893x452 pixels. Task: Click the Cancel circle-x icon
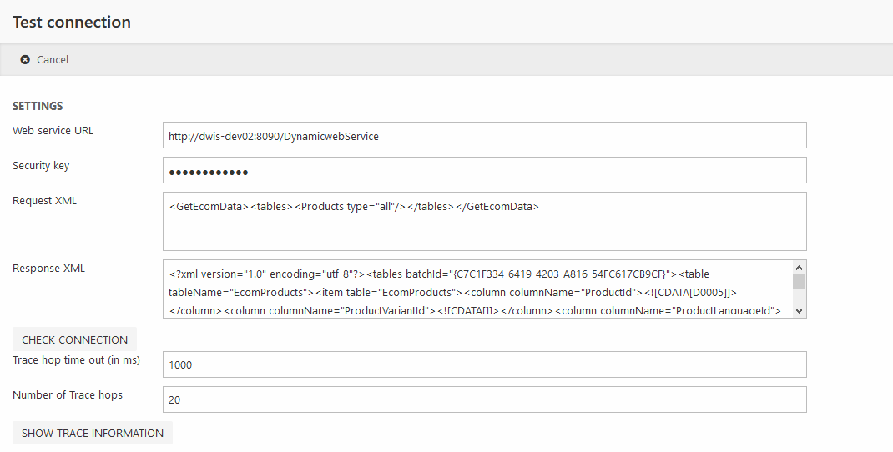[25, 60]
